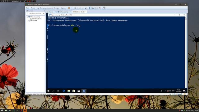The image size is (199, 112).
Task: Close the Главная tab
Action: 55,12
